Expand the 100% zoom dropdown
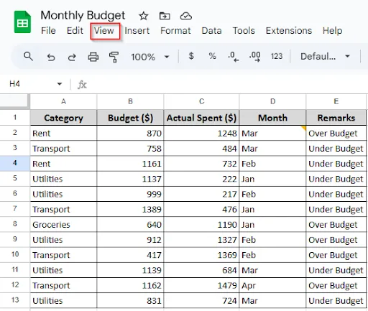368x311 pixels. click(167, 57)
